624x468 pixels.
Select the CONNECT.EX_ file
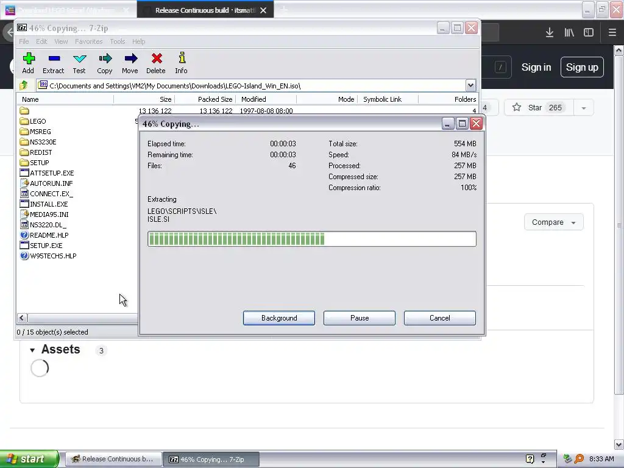46,193
